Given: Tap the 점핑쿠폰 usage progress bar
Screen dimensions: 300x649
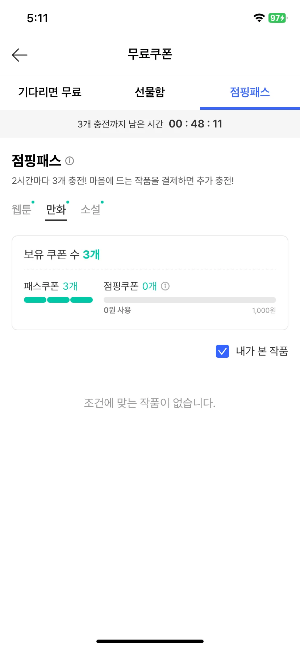Looking at the screenshot, I should click(190, 300).
